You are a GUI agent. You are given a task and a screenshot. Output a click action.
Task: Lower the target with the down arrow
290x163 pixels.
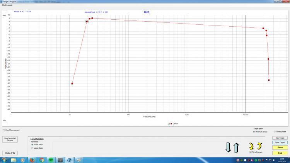tap(228, 147)
